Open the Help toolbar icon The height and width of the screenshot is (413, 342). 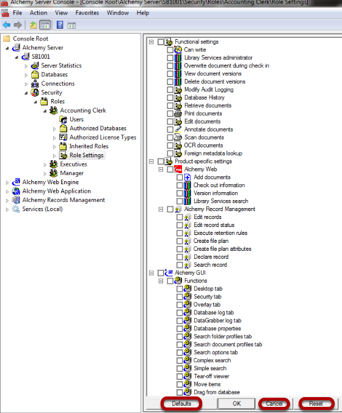[x=60, y=25]
